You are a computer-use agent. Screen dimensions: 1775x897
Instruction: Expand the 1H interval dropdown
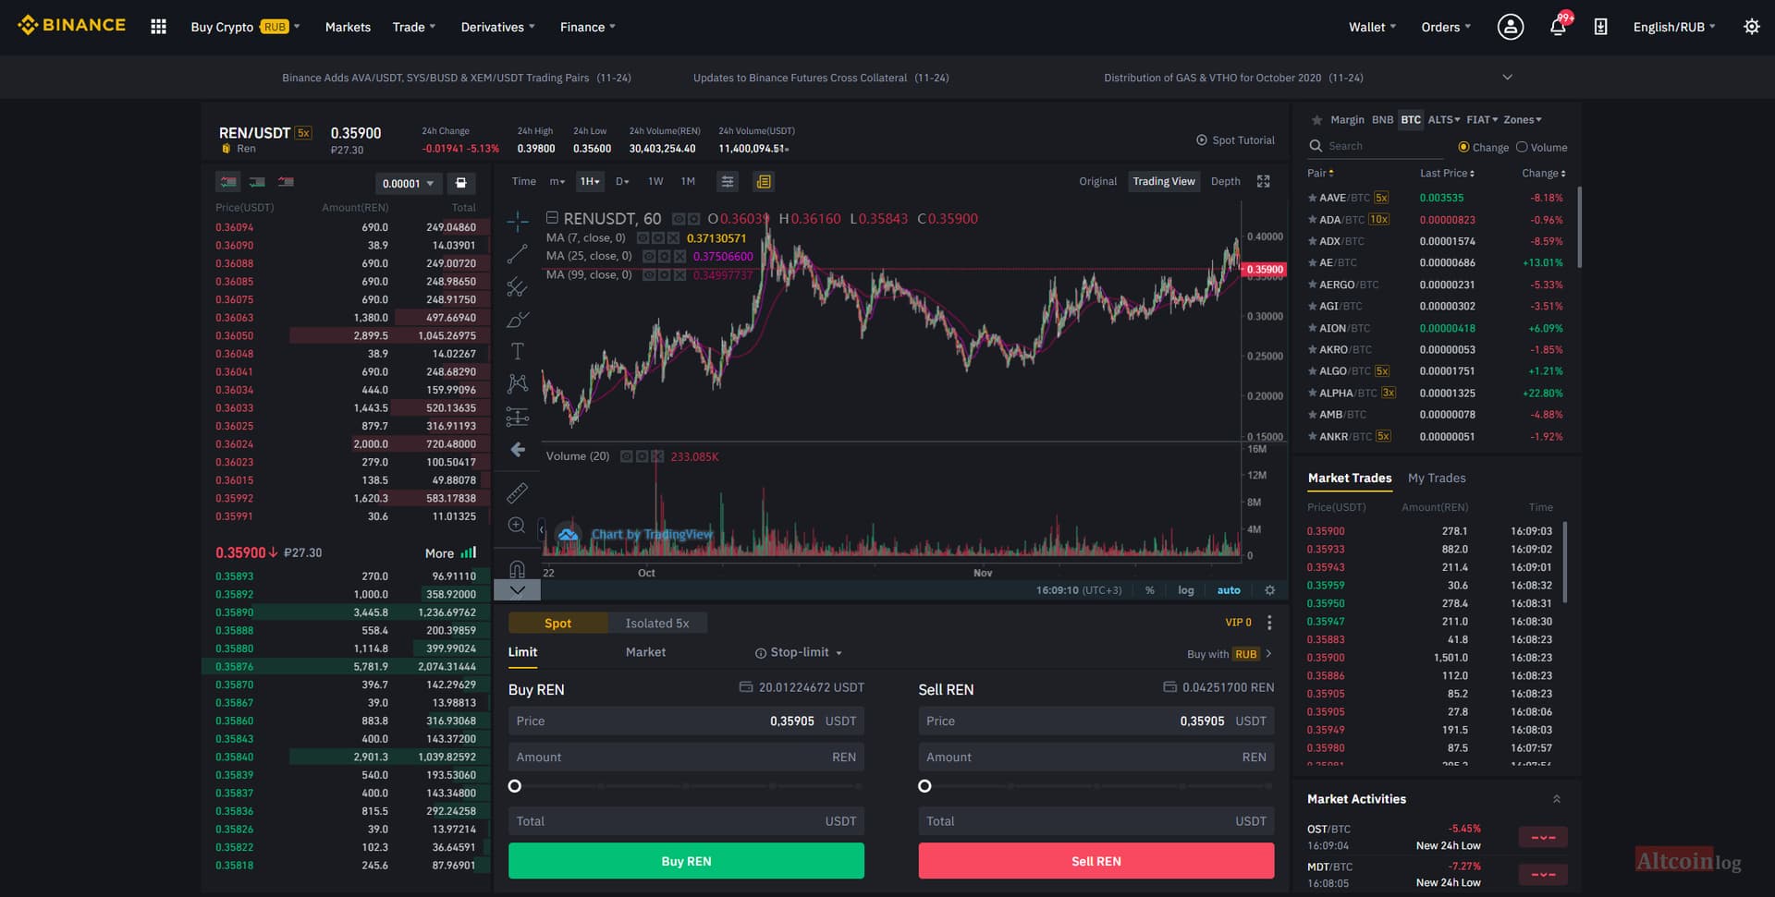pyautogui.click(x=590, y=181)
